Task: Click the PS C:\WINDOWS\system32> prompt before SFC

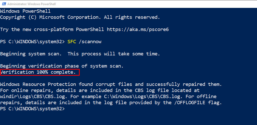Action: click(32, 42)
